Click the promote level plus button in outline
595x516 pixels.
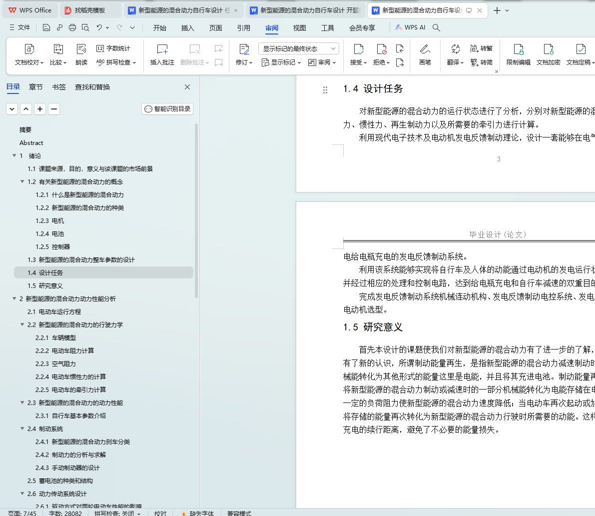click(40, 109)
